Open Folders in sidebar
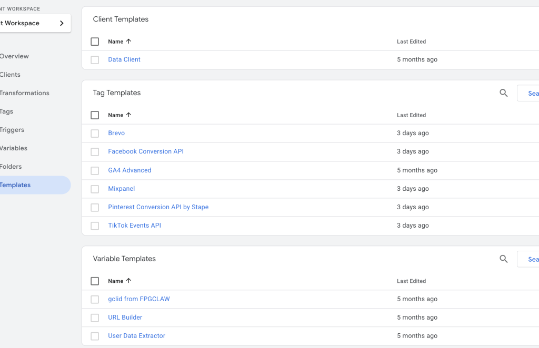Screen dimensions: 539x348 tap(11, 167)
